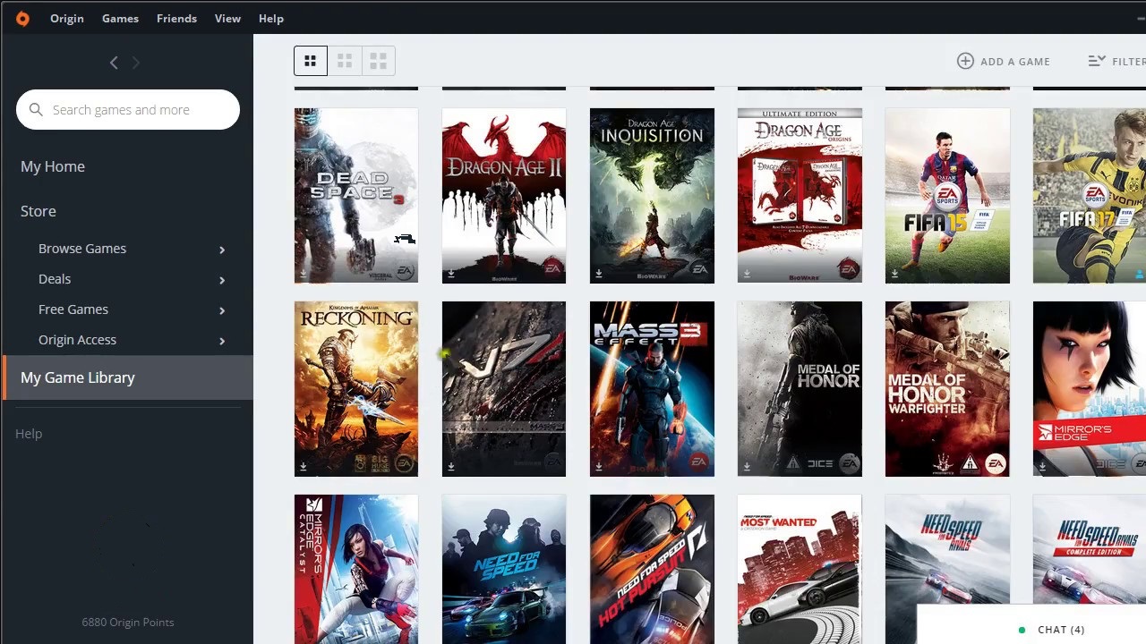Click download icon on Dead Space 3 tile

(304, 274)
